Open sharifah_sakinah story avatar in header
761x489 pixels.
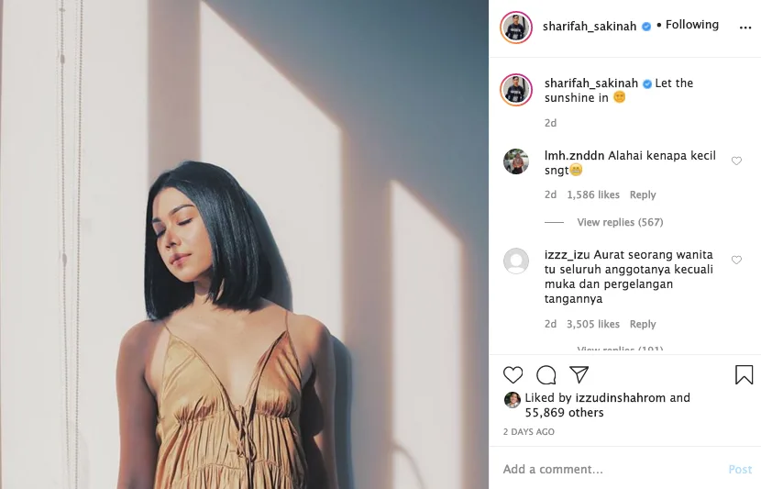point(516,28)
